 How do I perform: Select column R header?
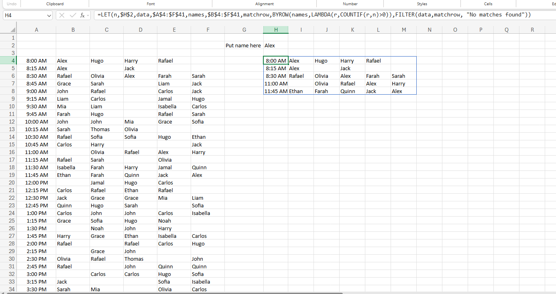pos(532,30)
